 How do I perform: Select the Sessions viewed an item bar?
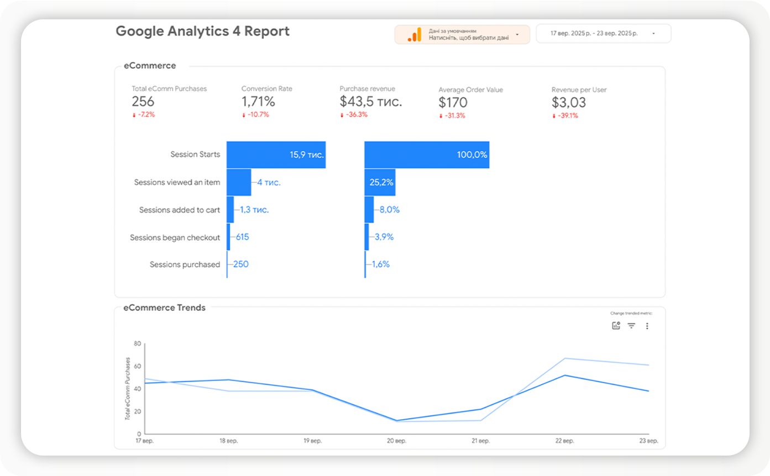pyautogui.click(x=239, y=182)
